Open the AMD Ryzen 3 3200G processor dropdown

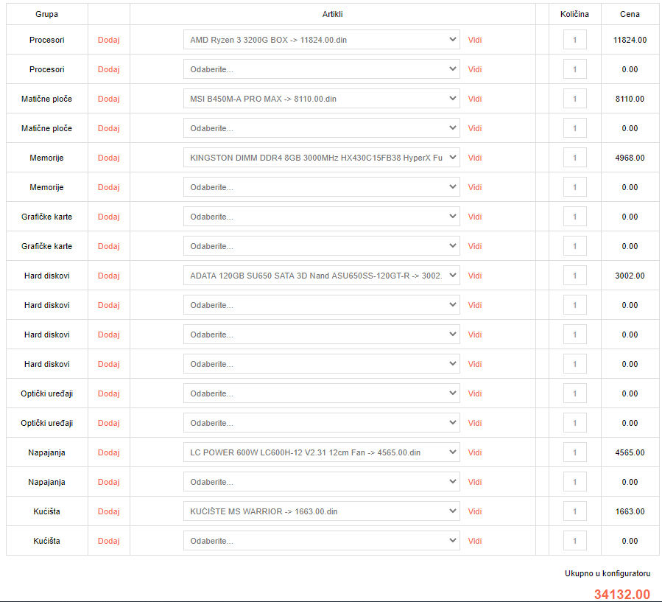(321, 40)
